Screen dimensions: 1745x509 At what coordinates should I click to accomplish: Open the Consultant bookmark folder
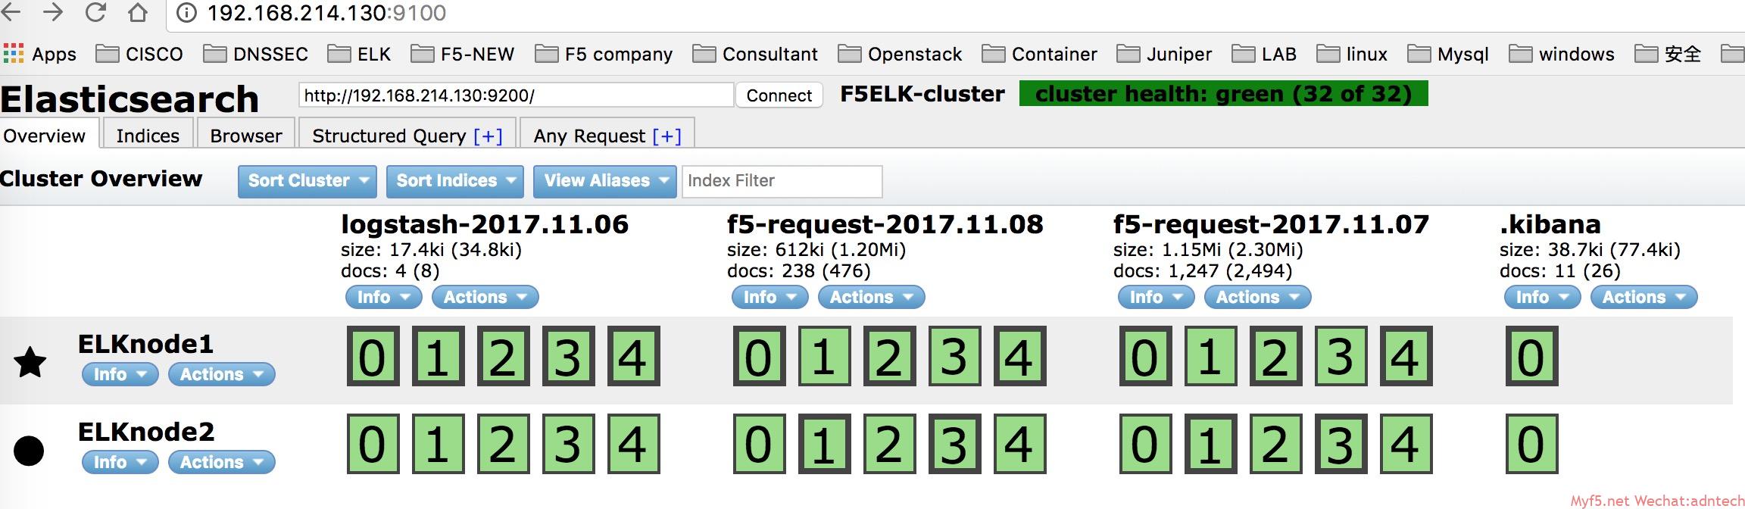[x=755, y=54]
